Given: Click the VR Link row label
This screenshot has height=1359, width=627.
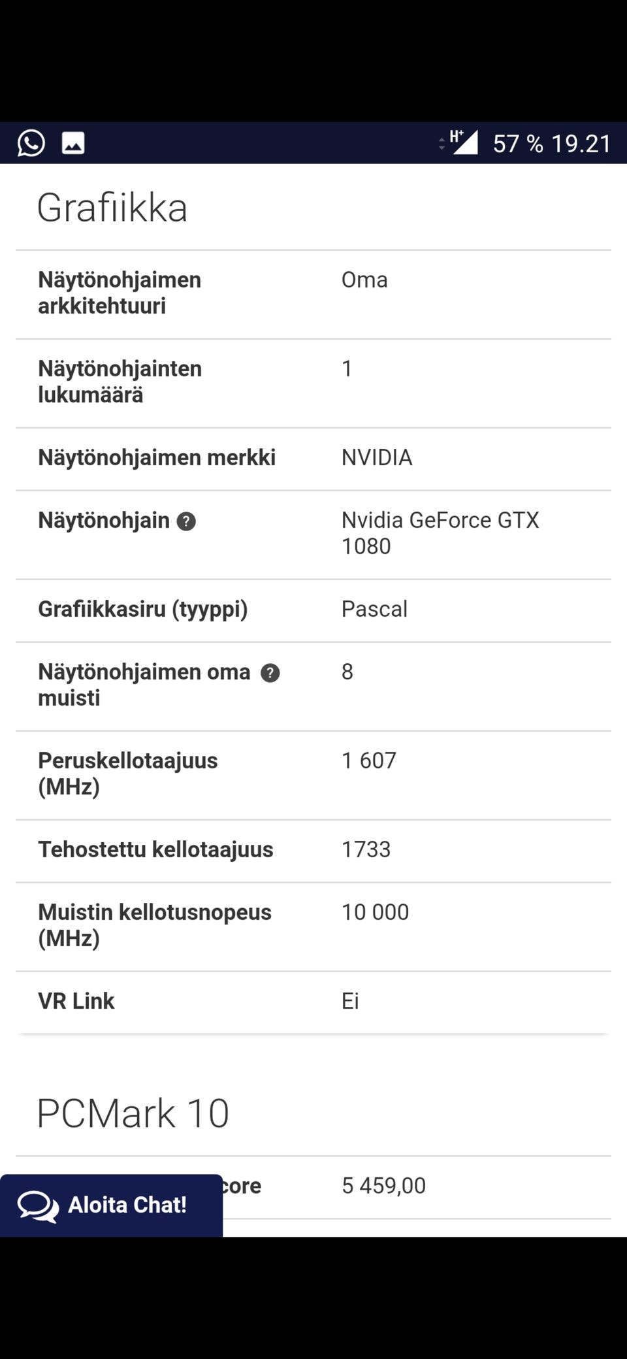Looking at the screenshot, I should 76,1001.
